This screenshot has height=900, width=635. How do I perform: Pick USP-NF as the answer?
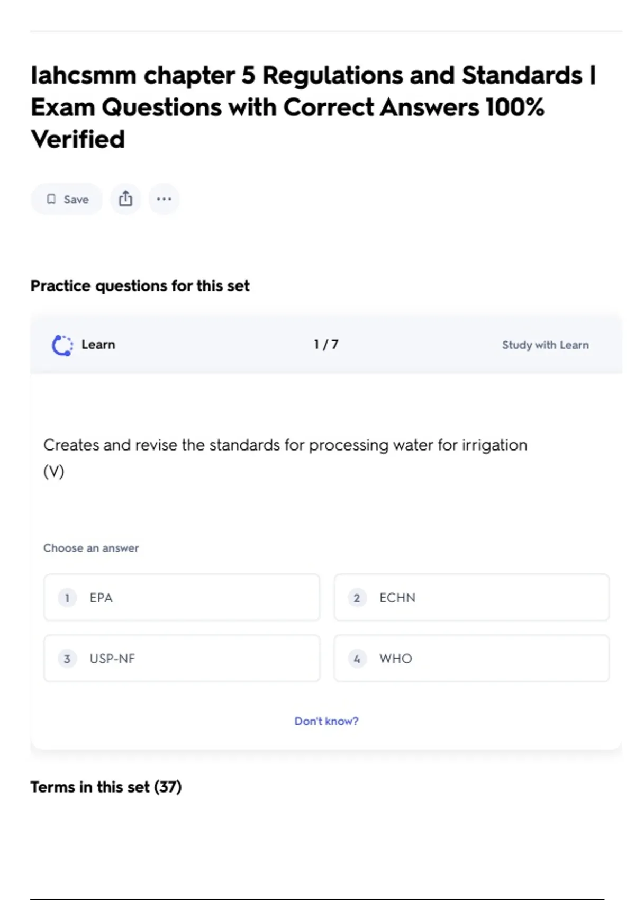point(182,659)
